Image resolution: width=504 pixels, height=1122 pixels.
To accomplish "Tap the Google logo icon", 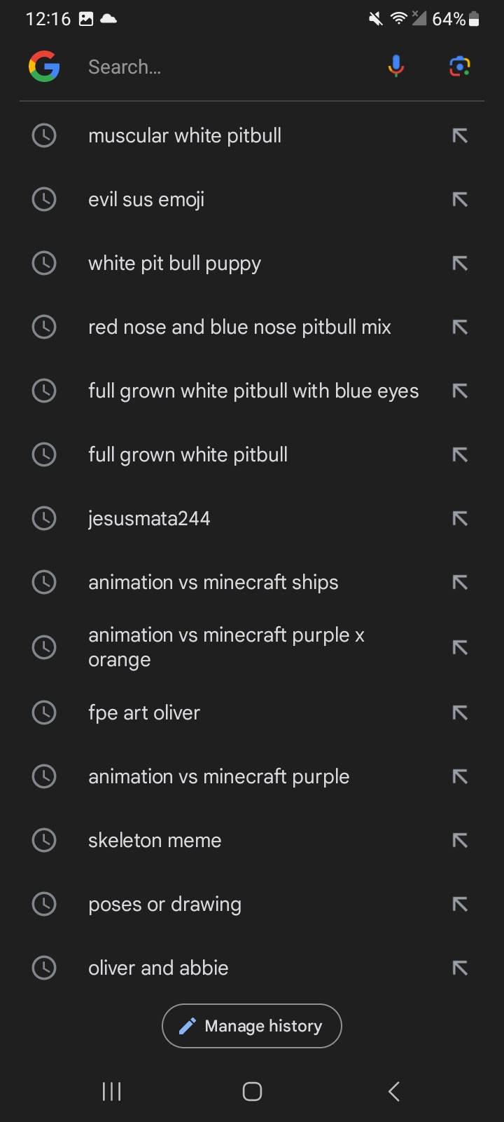I will coord(44,67).
